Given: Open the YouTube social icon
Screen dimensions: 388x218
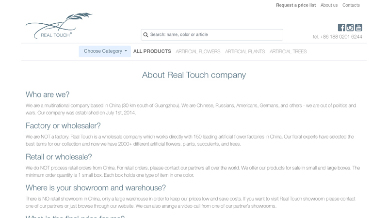Looking at the screenshot, I should (x=358, y=28).
